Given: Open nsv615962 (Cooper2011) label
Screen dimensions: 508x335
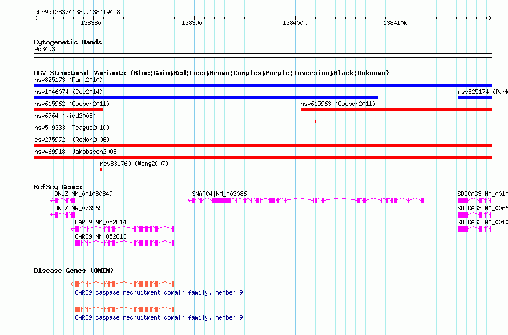Looking at the screenshot, I should [72, 104].
